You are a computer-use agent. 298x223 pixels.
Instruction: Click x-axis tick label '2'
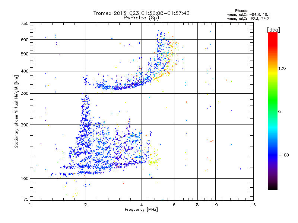(86, 205)
